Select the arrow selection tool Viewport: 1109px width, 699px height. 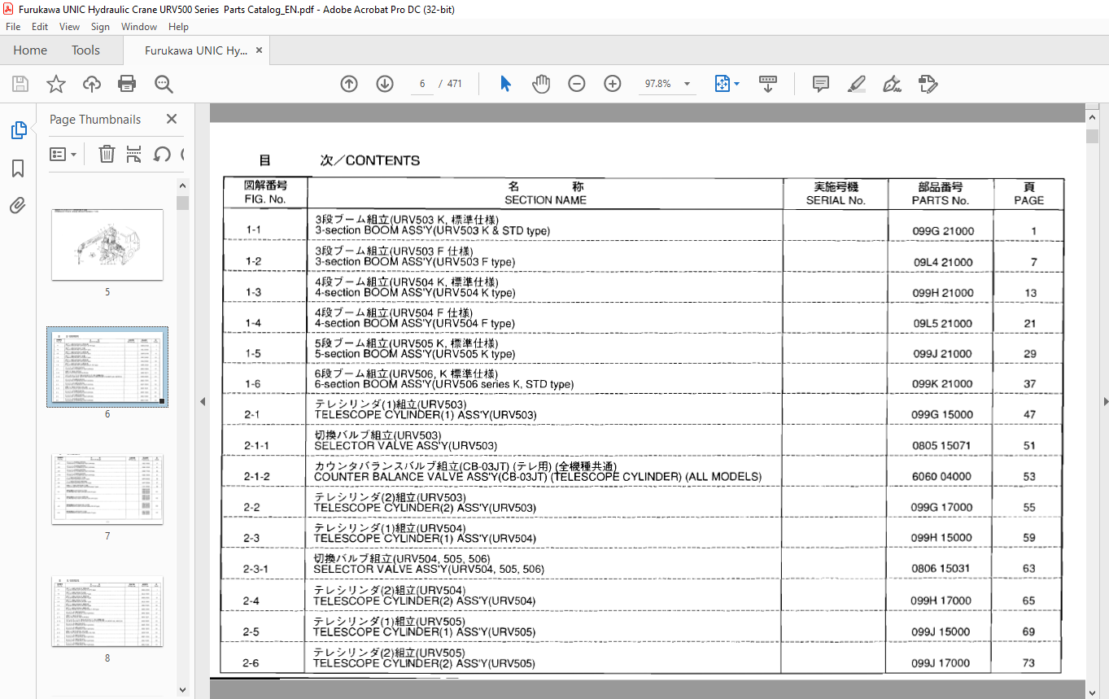(x=505, y=84)
